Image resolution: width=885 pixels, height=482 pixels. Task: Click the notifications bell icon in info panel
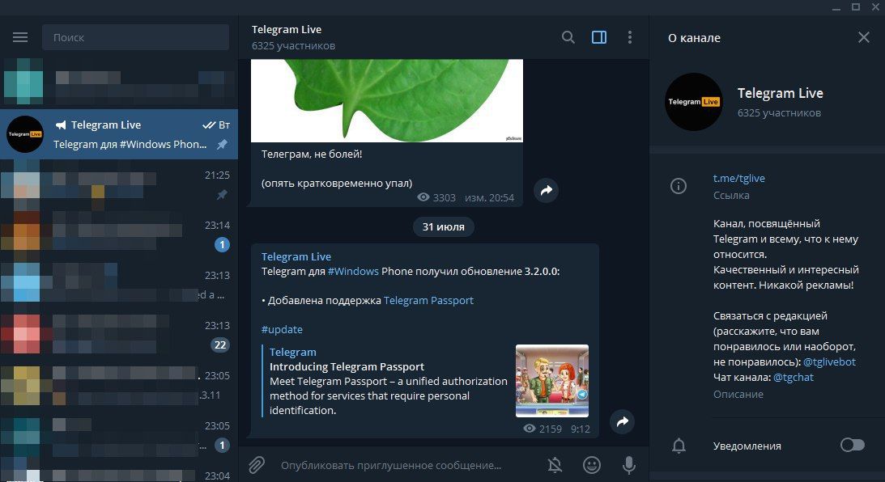click(x=679, y=446)
